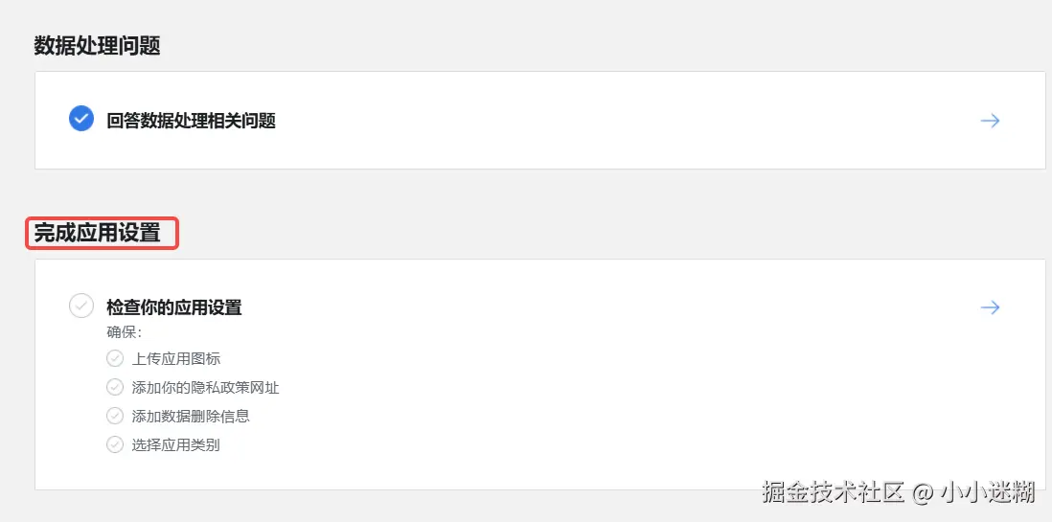Click empty area of data handling card
The width and height of the screenshot is (1052, 522).
coord(575,121)
